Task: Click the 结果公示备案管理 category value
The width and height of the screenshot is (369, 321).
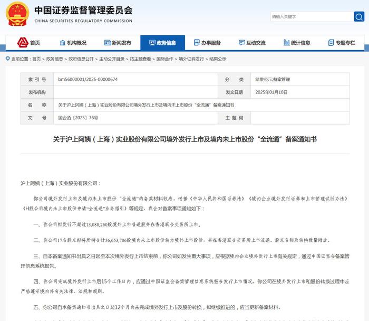Action: [273, 79]
